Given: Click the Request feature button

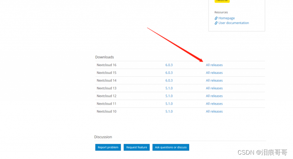Looking at the screenshot, I should point(137,147).
